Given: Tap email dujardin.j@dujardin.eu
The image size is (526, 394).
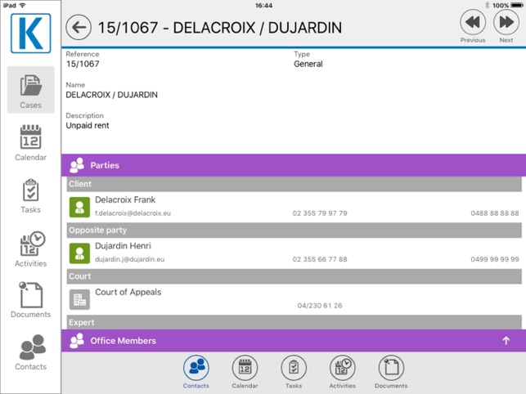Looking at the screenshot, I should pyautogui.click(x=130, y=259).
